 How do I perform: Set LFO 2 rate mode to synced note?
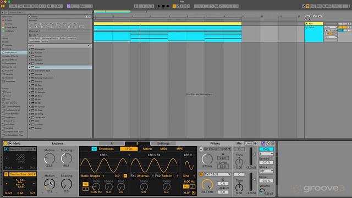[x=193, y=186]
